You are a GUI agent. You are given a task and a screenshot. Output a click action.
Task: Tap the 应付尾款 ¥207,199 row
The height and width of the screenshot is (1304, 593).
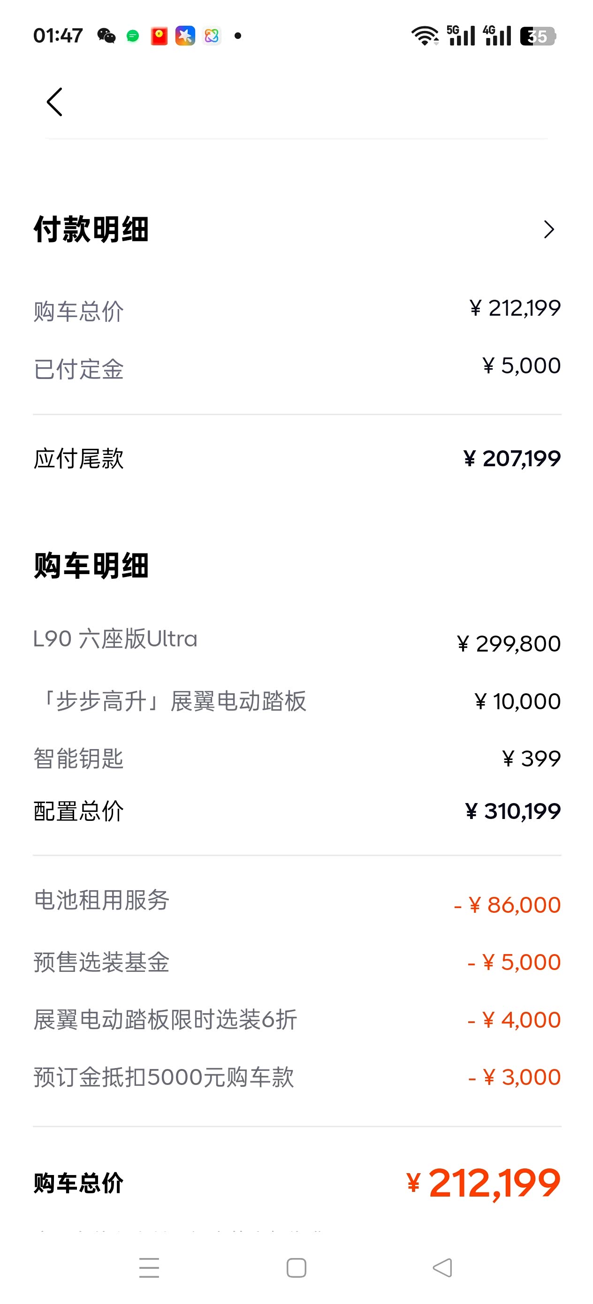tap(297, 459)
